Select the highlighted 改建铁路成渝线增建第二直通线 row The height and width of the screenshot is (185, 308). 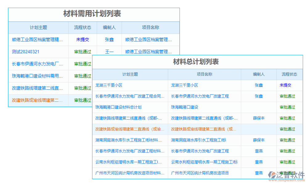point(129,129)
